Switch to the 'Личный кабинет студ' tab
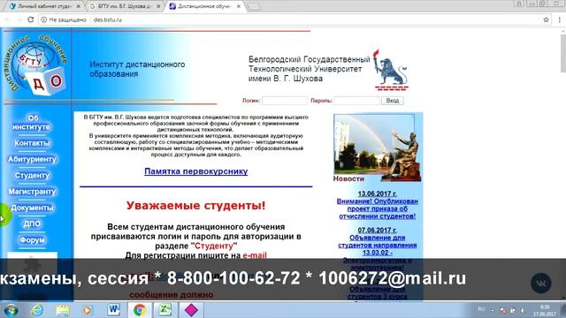This screenshot has height=318, width=566. [45, 6]
